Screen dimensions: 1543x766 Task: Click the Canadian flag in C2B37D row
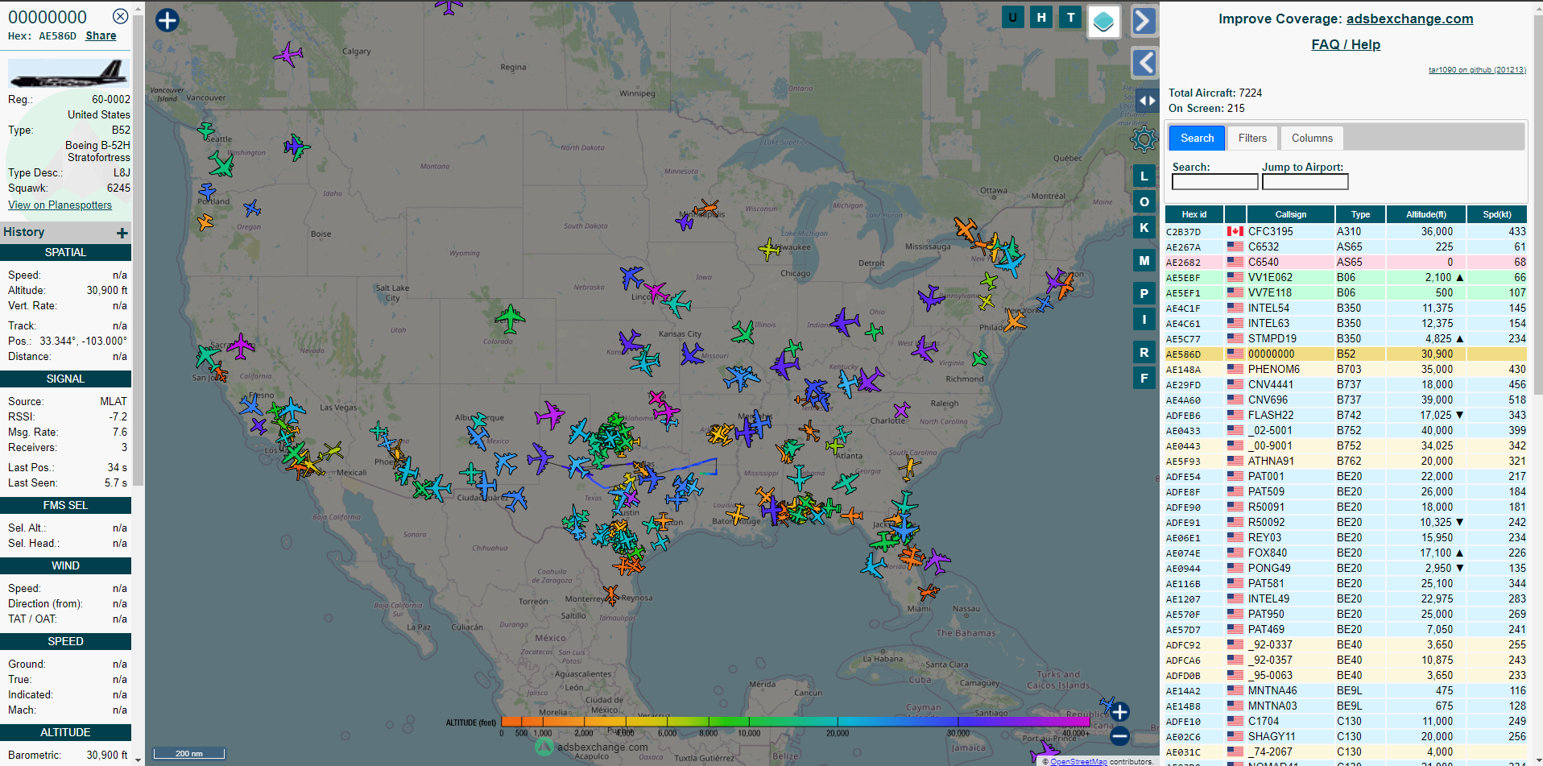(x=1235, y=231)
